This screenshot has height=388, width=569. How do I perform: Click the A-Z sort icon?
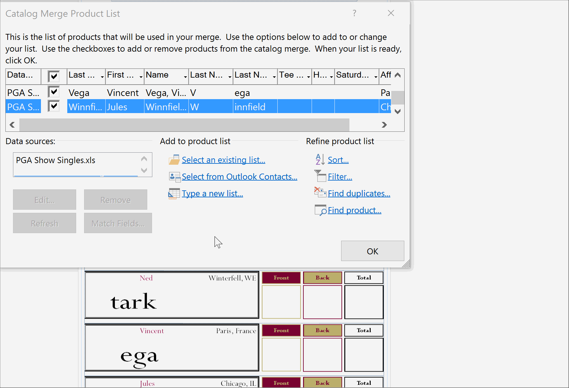pos(320,160)
